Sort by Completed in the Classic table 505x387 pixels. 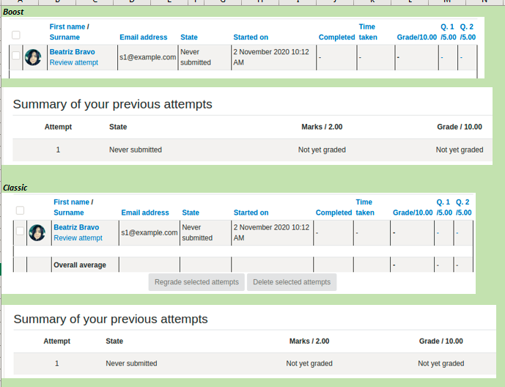coord(333,213)
